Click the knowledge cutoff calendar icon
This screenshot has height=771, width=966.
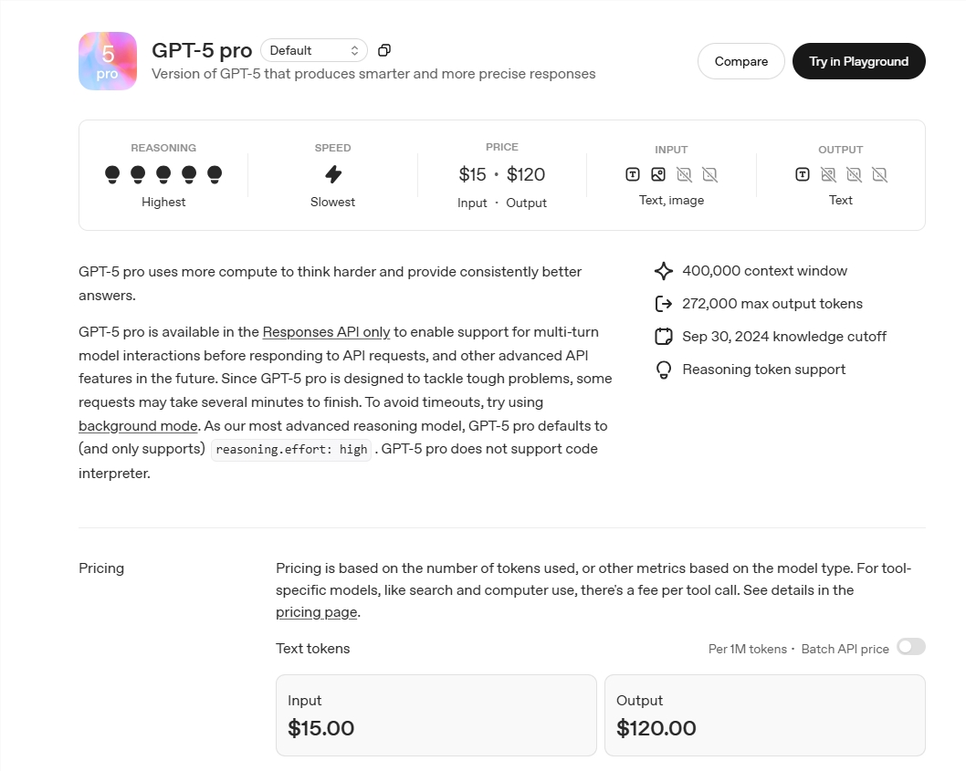pyautogui.click(x=664, y=336)
